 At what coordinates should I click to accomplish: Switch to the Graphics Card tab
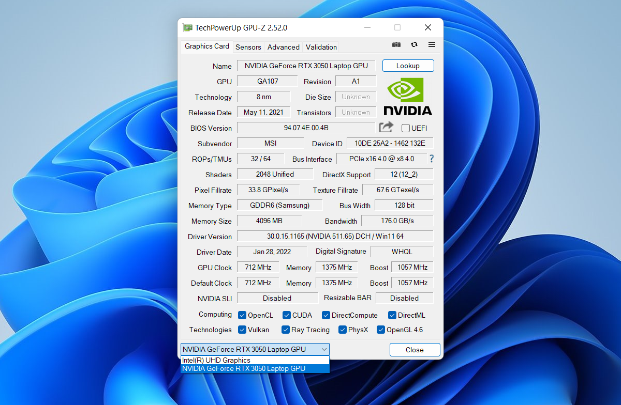coord(207,46)
